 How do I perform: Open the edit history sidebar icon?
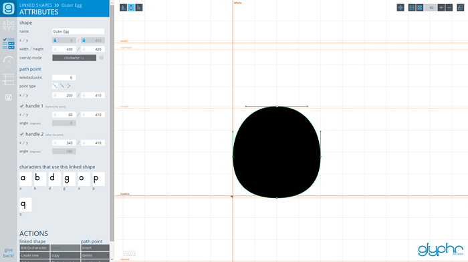pos(8,61)
